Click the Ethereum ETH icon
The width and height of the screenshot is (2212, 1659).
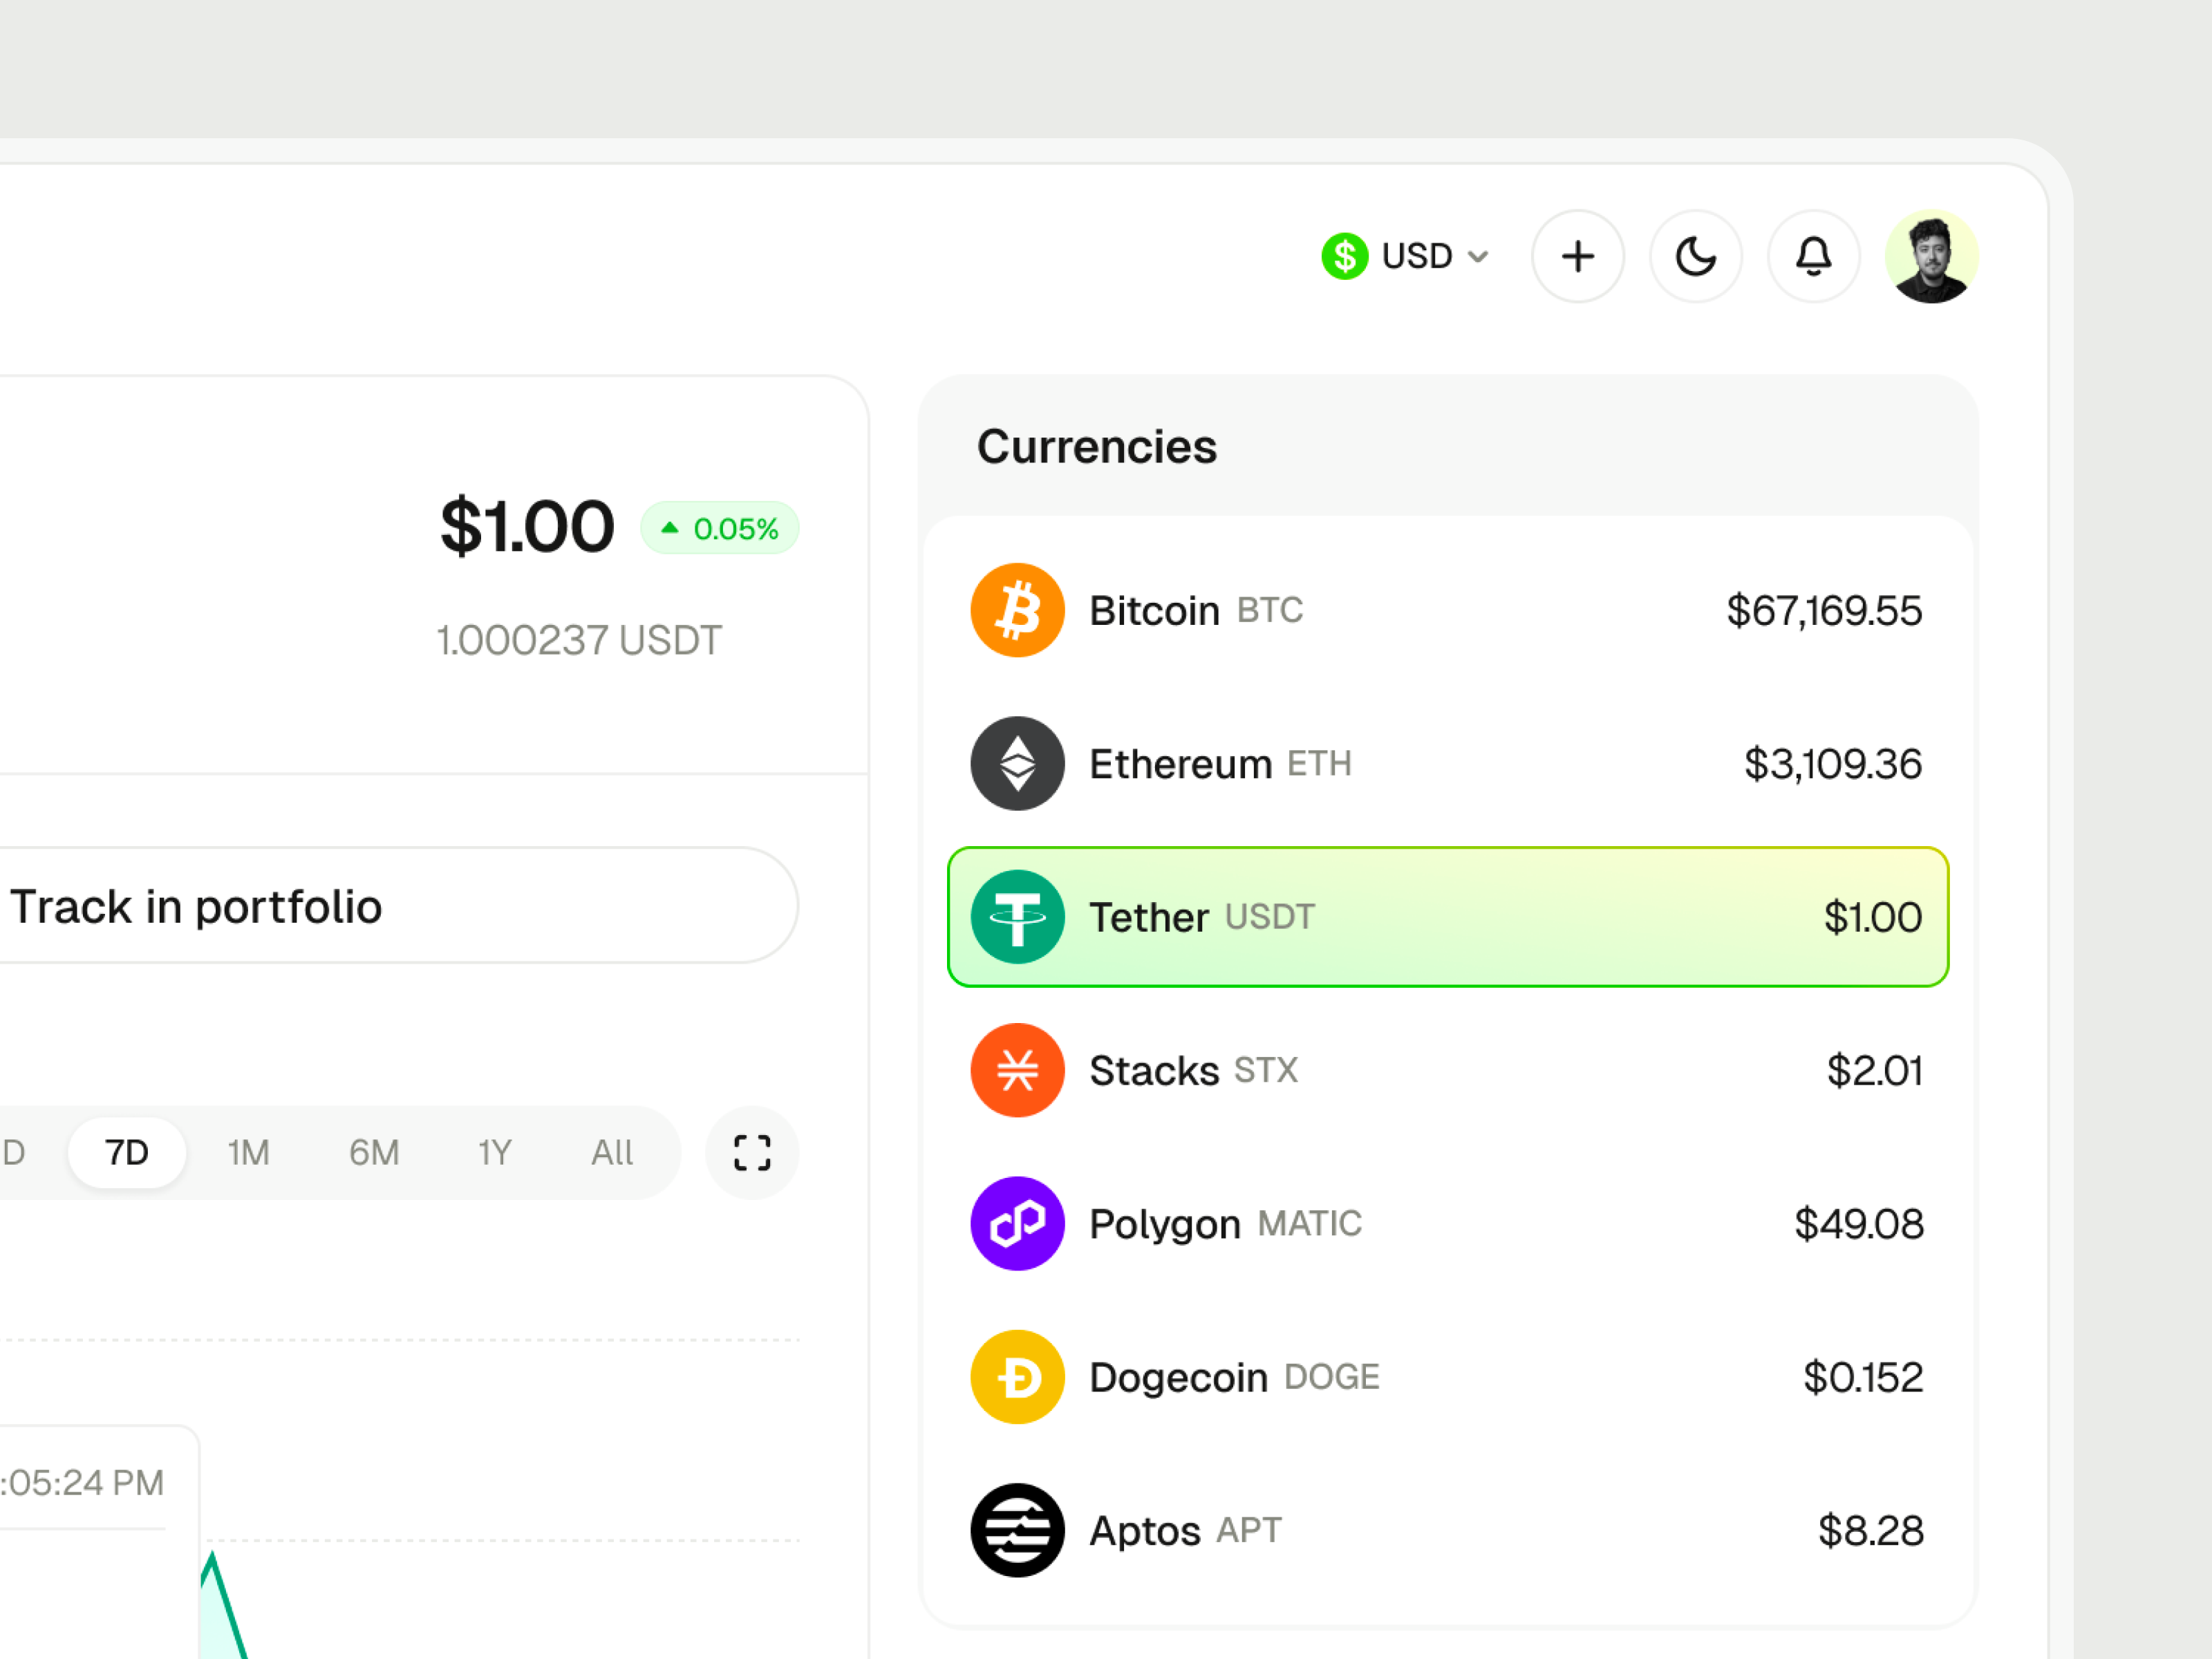click(1017, 763)
